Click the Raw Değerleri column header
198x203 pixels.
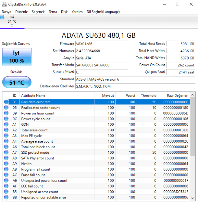(174, 95)
